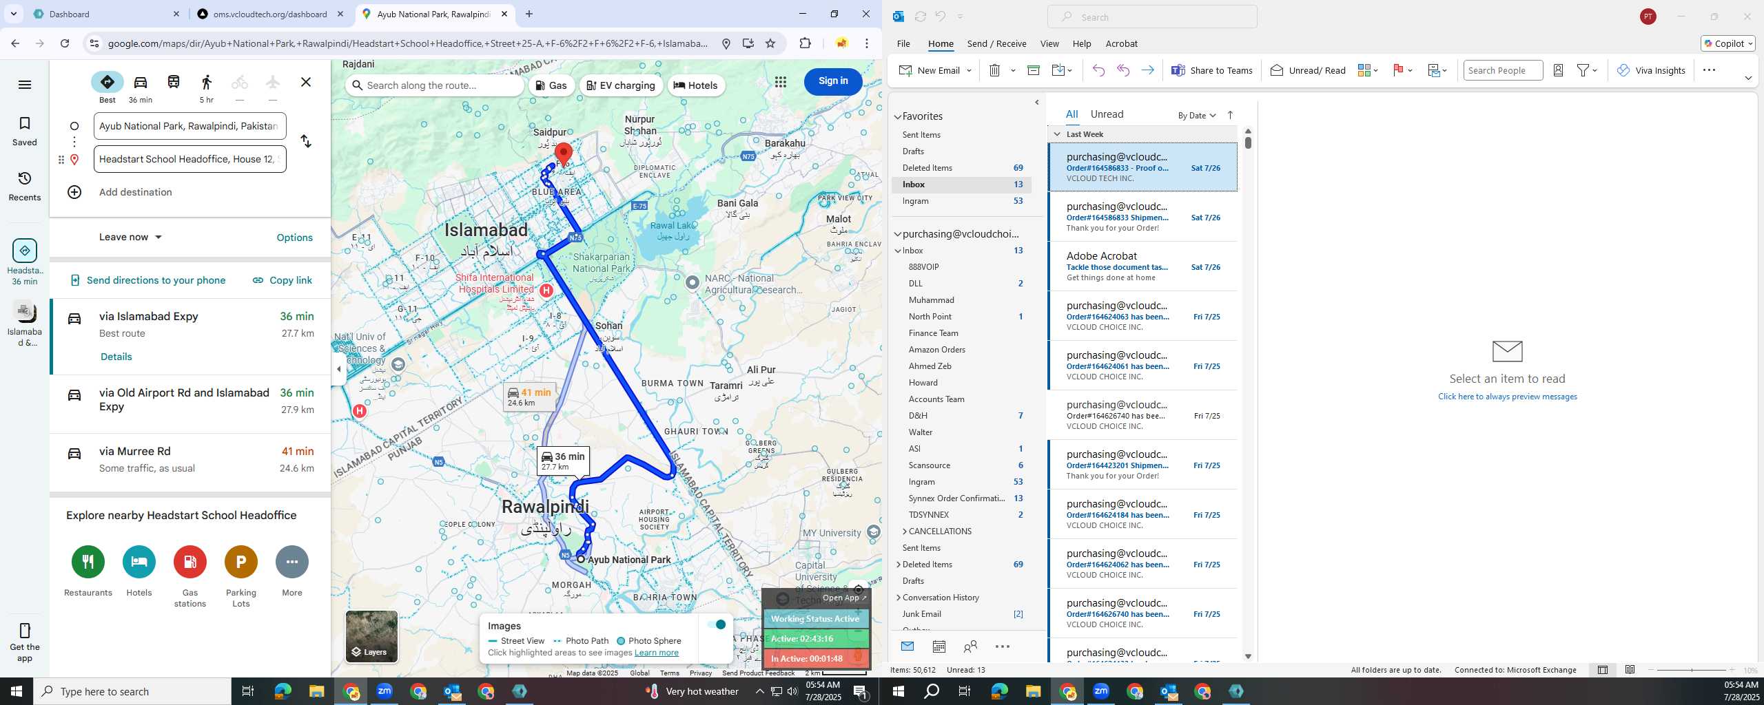
Task: Bookmark page with Chrome star icon
Action: [770, 43]
